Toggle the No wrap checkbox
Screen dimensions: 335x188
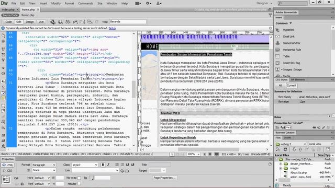(79, 178)
